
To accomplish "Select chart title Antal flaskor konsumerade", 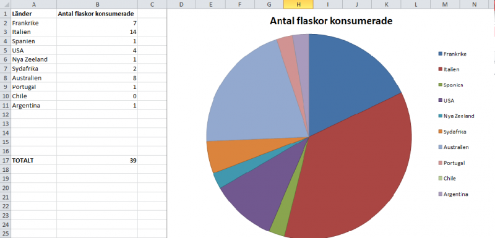I will [x=331, y=21].
